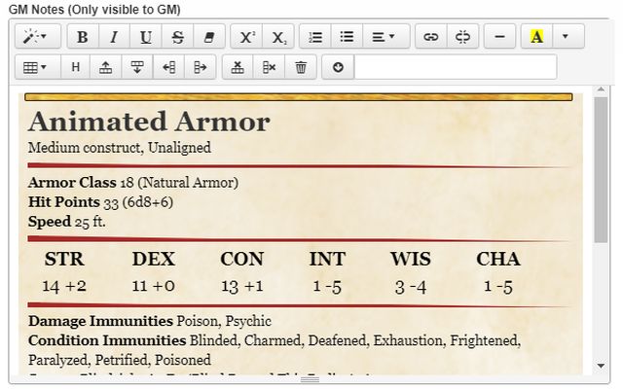Click 'Medium construct, Unaligned' text
The height and width of the screenshot is (389, 623).
tap(119, 148)
